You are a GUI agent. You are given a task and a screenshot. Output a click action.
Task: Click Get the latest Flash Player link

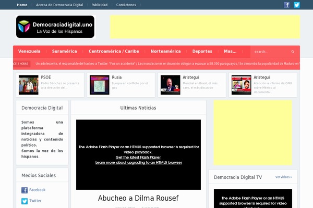tap(138, 157)
